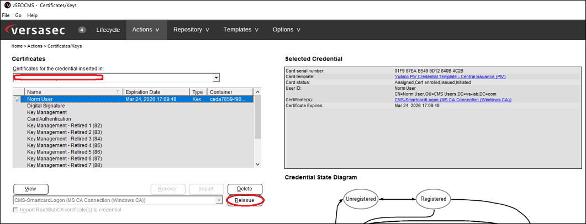Click the Actions breadcrumb

tap(35, 46)
